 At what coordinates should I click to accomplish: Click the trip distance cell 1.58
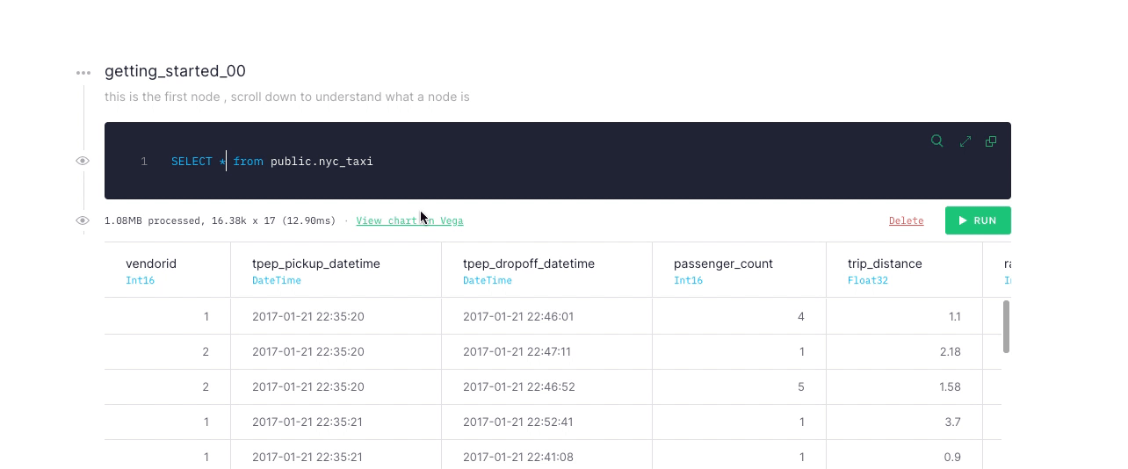point(949,386)
